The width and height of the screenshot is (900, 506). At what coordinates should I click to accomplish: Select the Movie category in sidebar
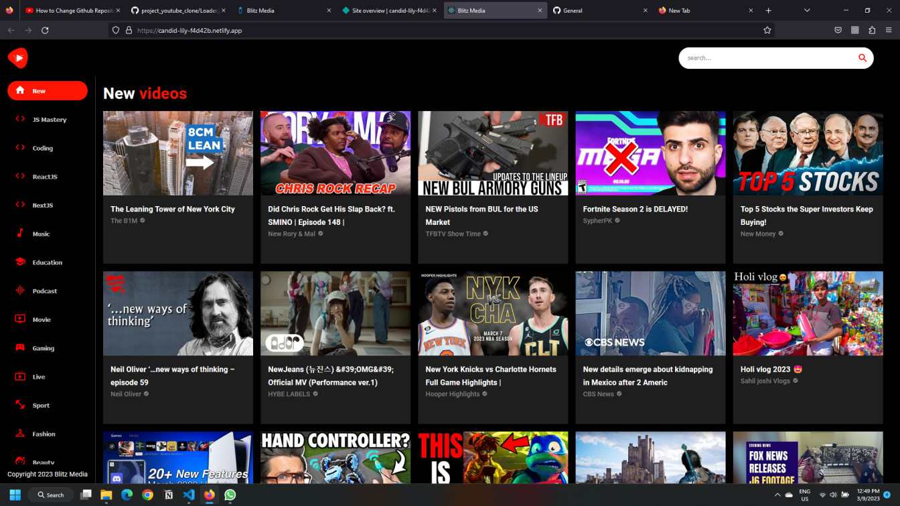[x=40, y=319]
